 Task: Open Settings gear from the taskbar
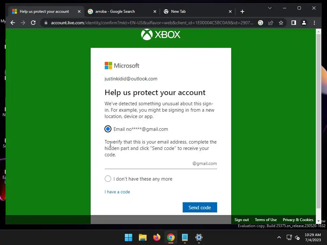tap(199, 237)
